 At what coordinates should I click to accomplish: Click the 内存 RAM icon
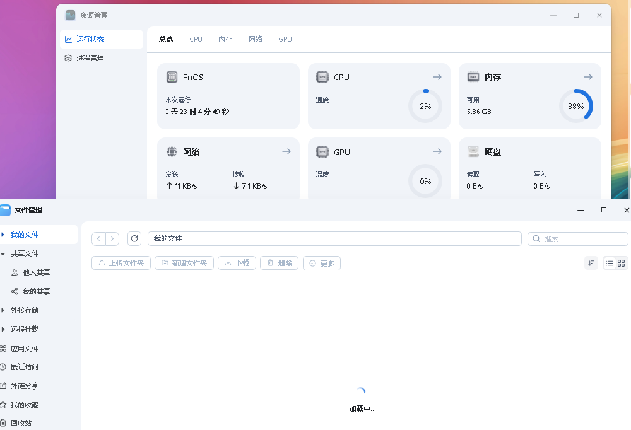[473, 77]
